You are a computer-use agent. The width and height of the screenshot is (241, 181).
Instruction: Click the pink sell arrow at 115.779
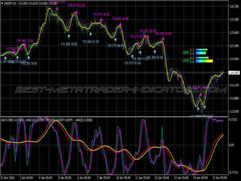[101, 21]
